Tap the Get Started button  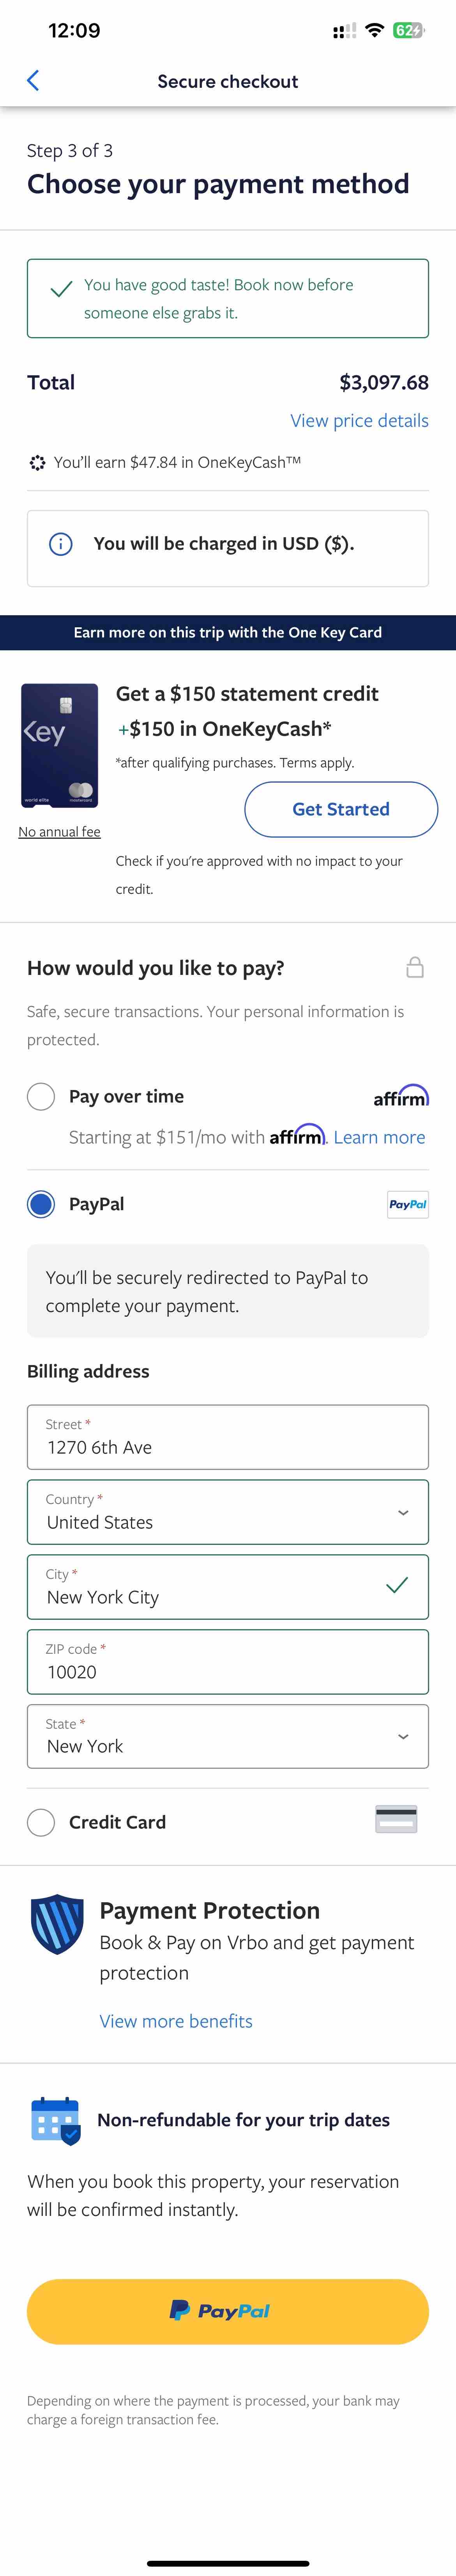(341, 809)
